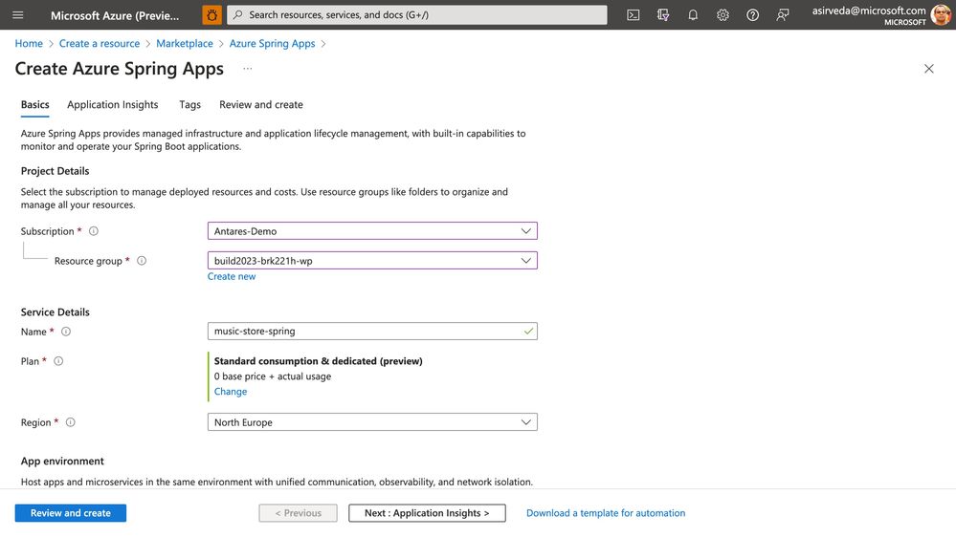The image size is (956, 537).
Task: Open Cloud Shell from the top bar
Action: [633, 15]
